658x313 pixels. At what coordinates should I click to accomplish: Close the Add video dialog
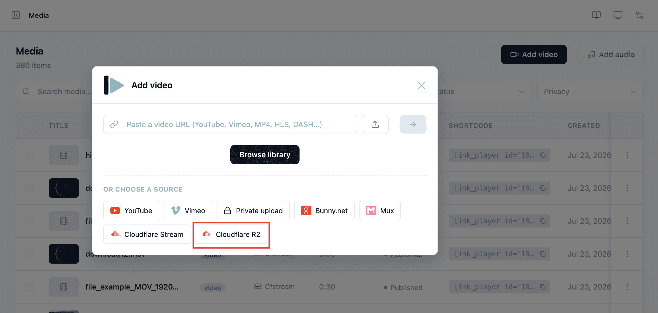tap(422, 86)
